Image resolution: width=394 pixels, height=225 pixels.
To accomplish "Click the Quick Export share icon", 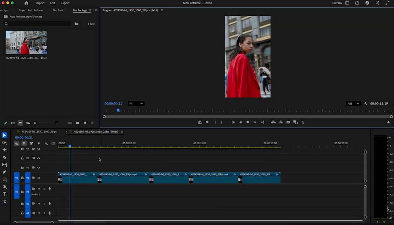I will (x=357, y=3).
